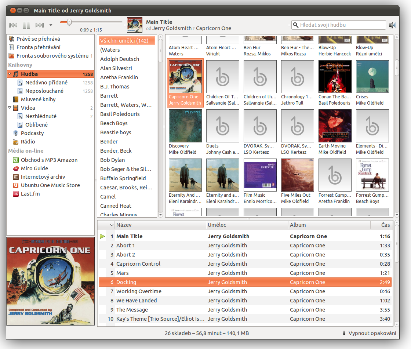Open the volume speaker icon
Viewport: 411px width, 349px height.
[393, 25]
